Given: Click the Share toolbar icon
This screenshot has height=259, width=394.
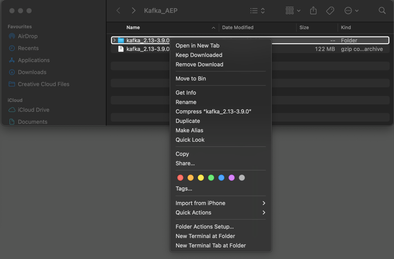Looking at the screenshot, I should tap(313, 11).
